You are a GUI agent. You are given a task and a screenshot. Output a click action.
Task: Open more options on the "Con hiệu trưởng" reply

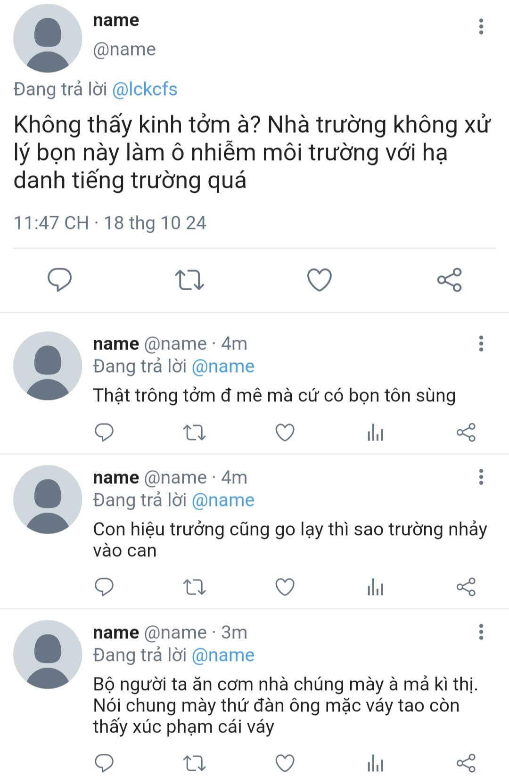point(481,477)
